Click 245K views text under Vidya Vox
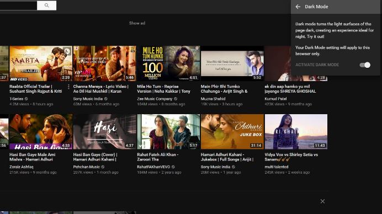The image size is (382, 214). click(x=274, y=173)
